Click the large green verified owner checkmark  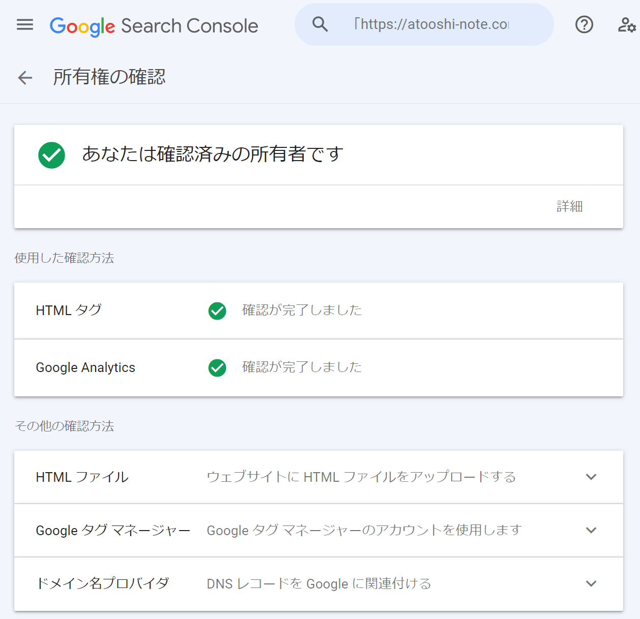(52, 155)
